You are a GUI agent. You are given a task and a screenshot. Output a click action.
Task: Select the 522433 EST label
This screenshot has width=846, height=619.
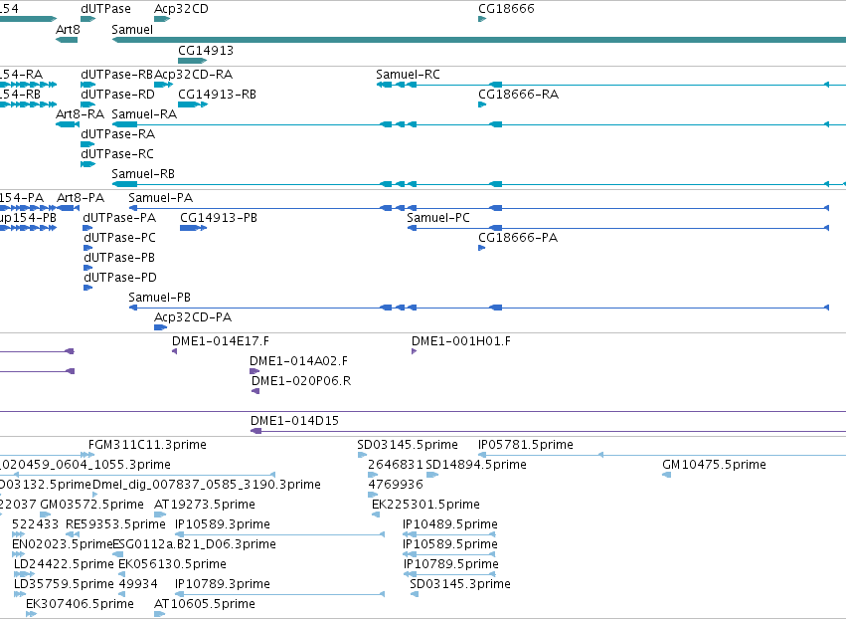tap(35, 524)
